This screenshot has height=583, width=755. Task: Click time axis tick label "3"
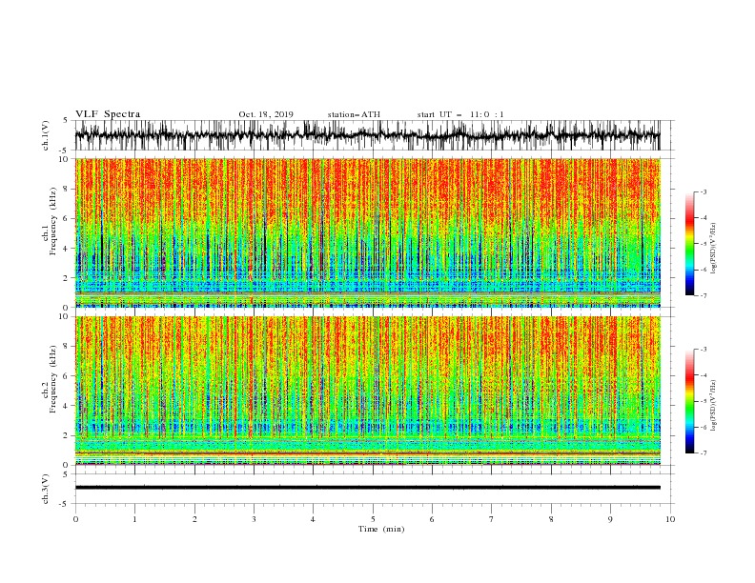coord(254,519)
